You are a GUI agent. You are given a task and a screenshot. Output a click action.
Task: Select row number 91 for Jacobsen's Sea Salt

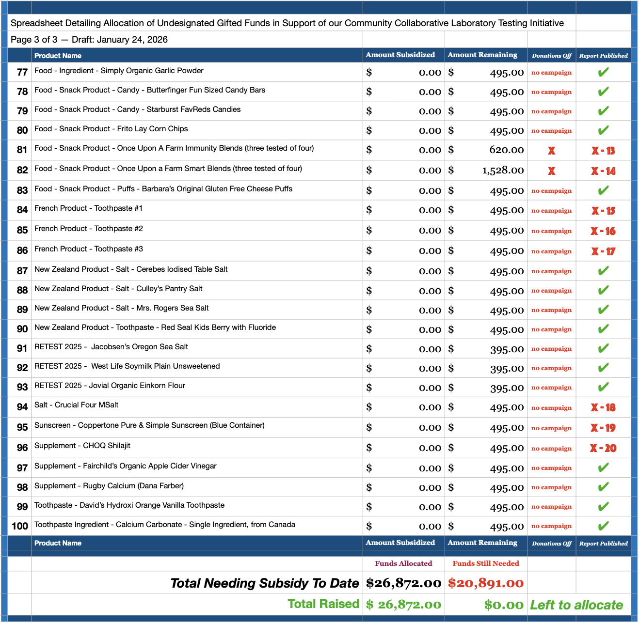(x=22, y=348)
